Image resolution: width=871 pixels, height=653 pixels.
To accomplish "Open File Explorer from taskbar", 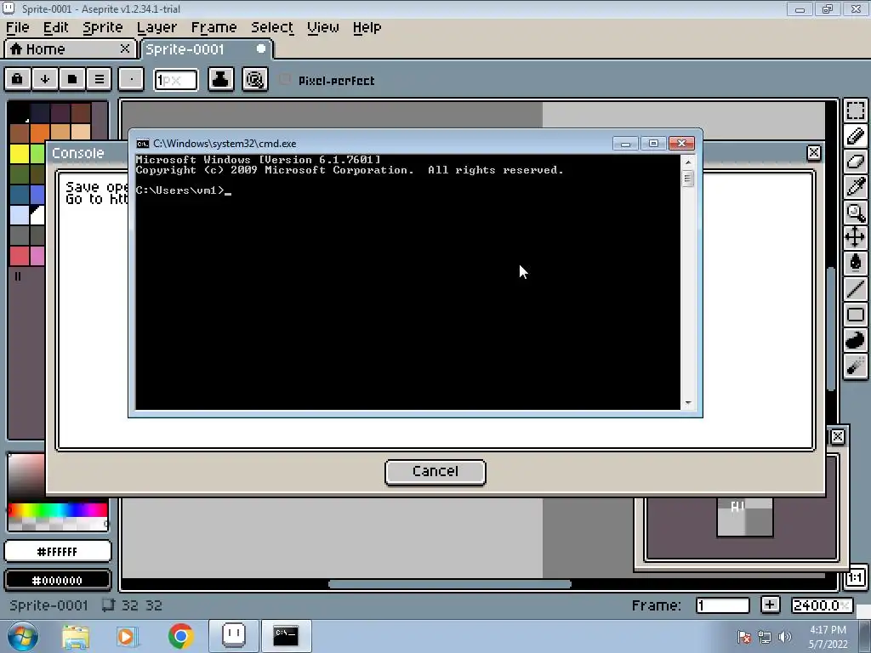I will [76, 636].
